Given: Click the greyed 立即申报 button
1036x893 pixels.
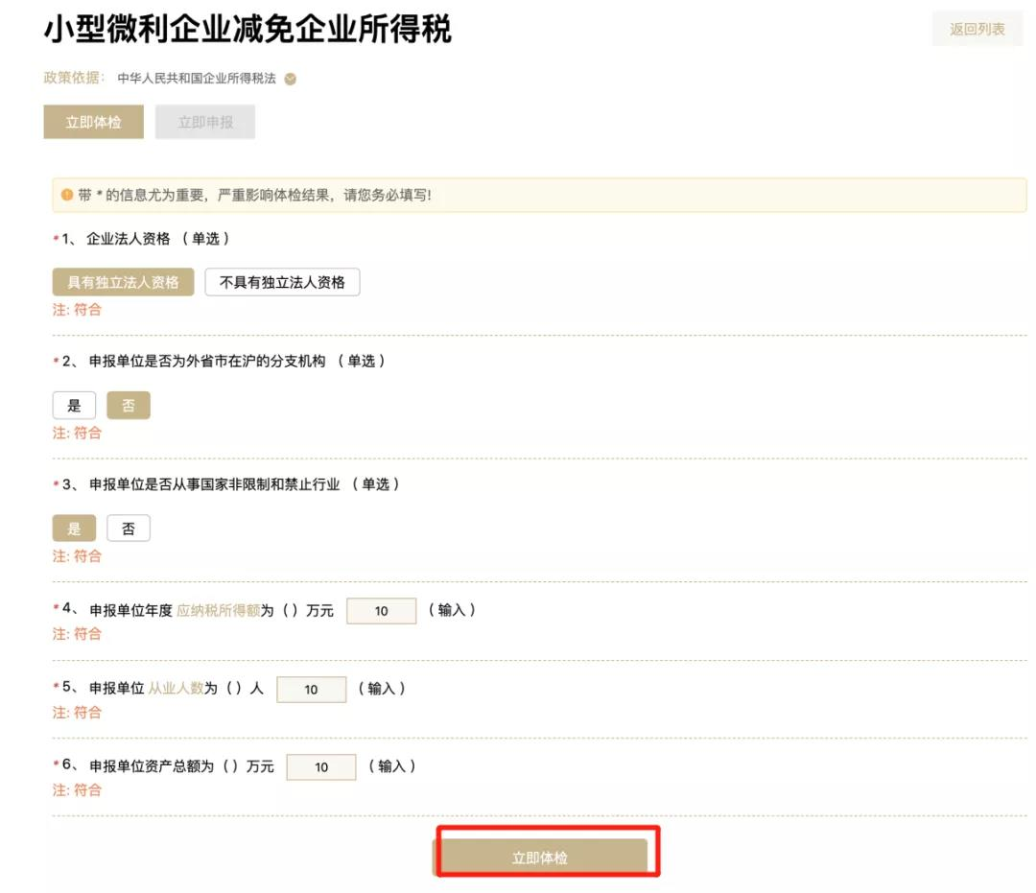Looking at the screenshot, I should point(205,122).
